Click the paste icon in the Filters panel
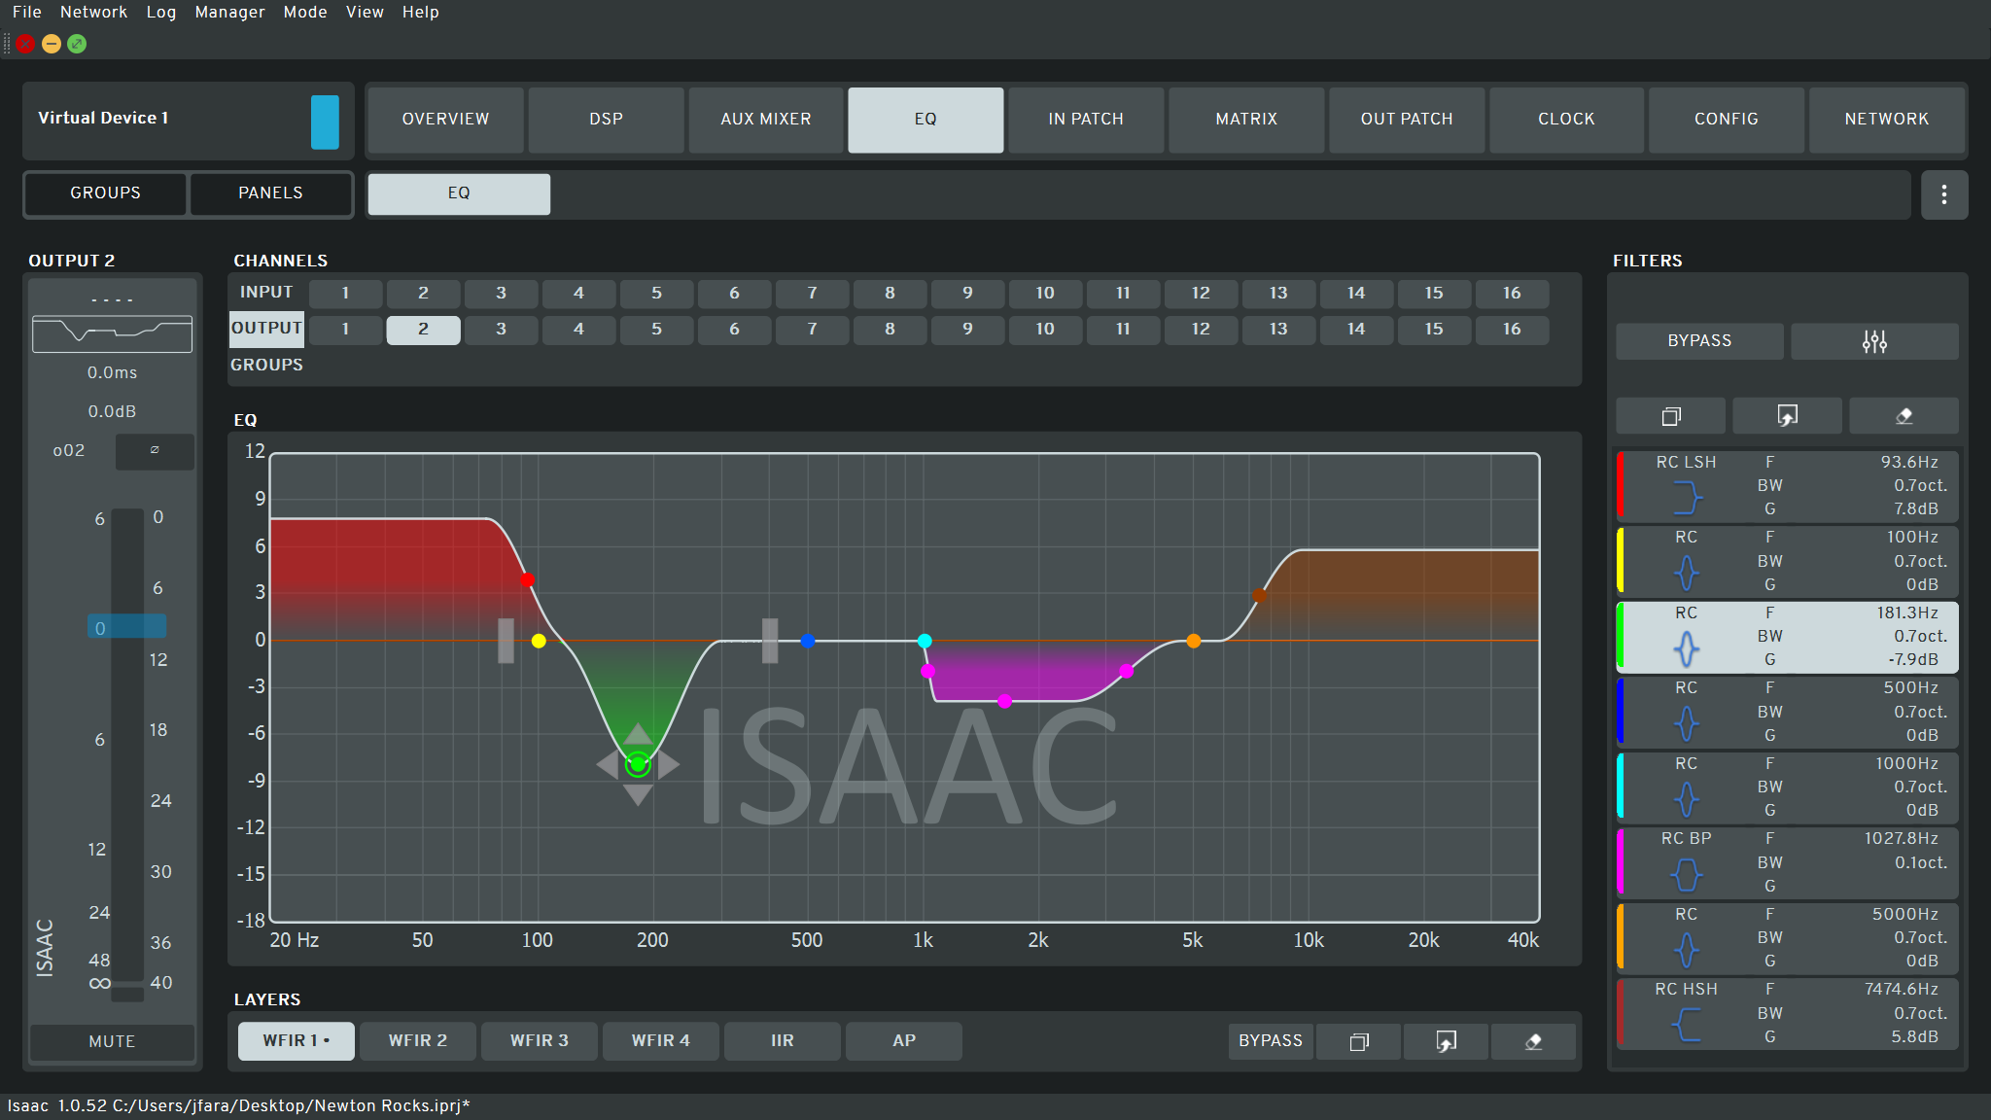Image resolution: width=1991 pixels, height=1120 pixels. tap(1787, 416)
